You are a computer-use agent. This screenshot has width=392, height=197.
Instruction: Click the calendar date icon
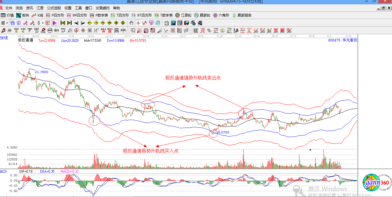(166, 23)
